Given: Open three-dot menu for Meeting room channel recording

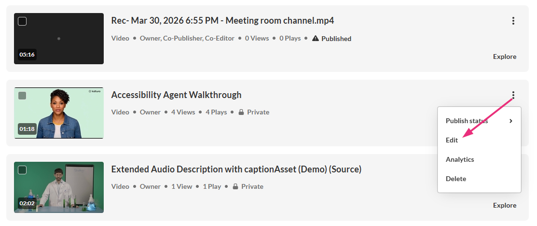Looking at the screenshot, I should tap(513, 21).
